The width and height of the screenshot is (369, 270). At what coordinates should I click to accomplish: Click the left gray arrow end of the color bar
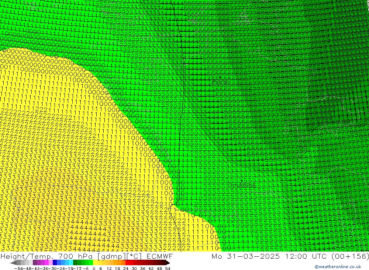point(13,263)
